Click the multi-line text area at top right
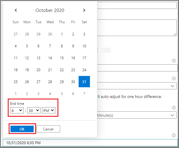179x148 pixels. (x=137, y=28)
